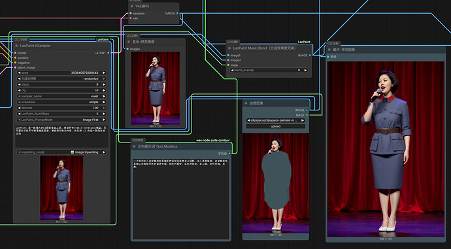This screenshot has height=249, width=451.
Task: Open the LanPaint_PromptMode Image First dropdown
Action: coord(61,120)
